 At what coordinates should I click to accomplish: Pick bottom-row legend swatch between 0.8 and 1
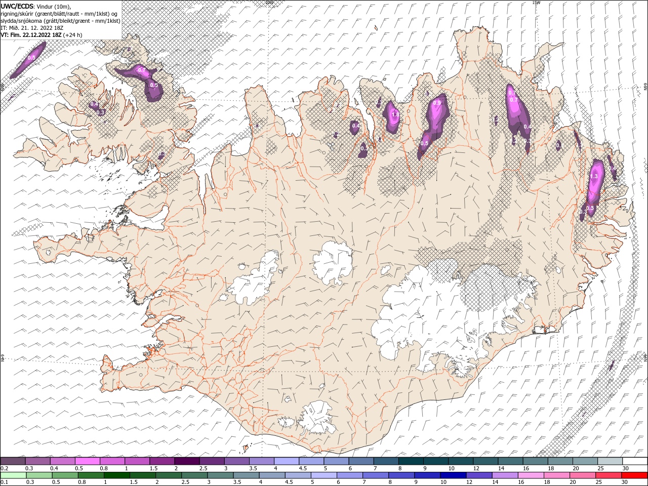point(91,475)
